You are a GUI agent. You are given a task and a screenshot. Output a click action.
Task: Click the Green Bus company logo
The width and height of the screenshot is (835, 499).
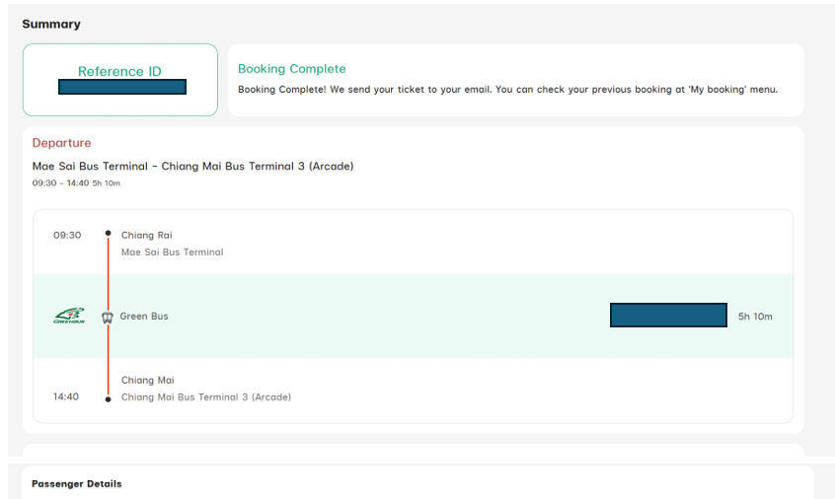click(x=69, y=316)
